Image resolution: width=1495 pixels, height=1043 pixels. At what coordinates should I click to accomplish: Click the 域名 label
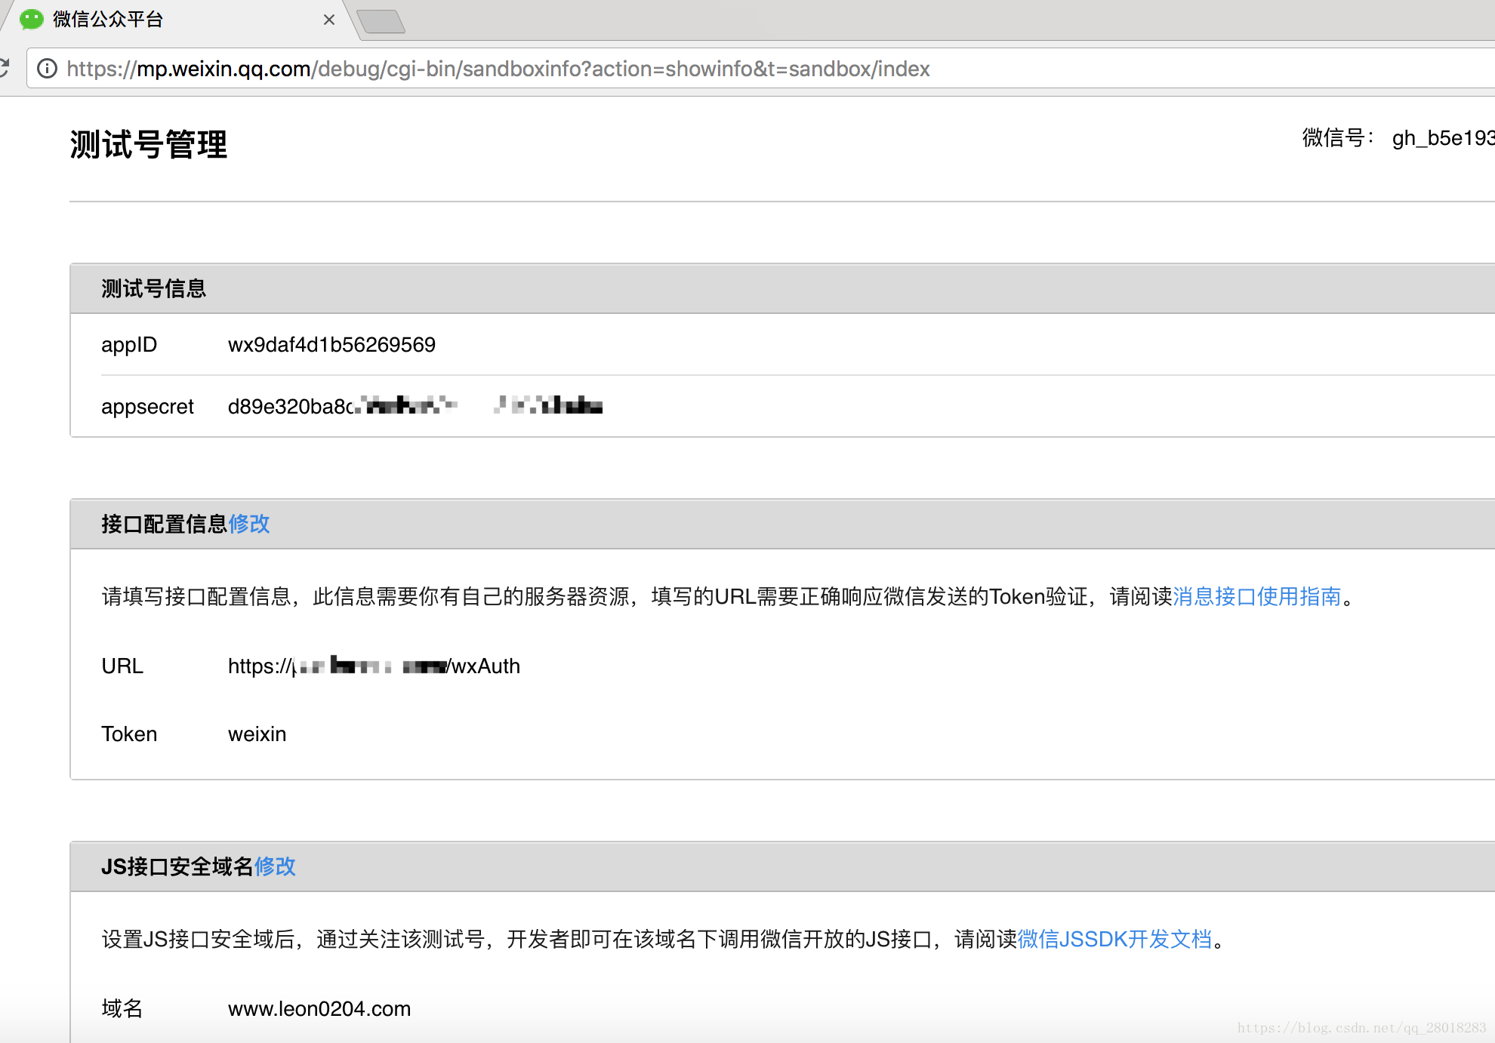(122, 1009)
